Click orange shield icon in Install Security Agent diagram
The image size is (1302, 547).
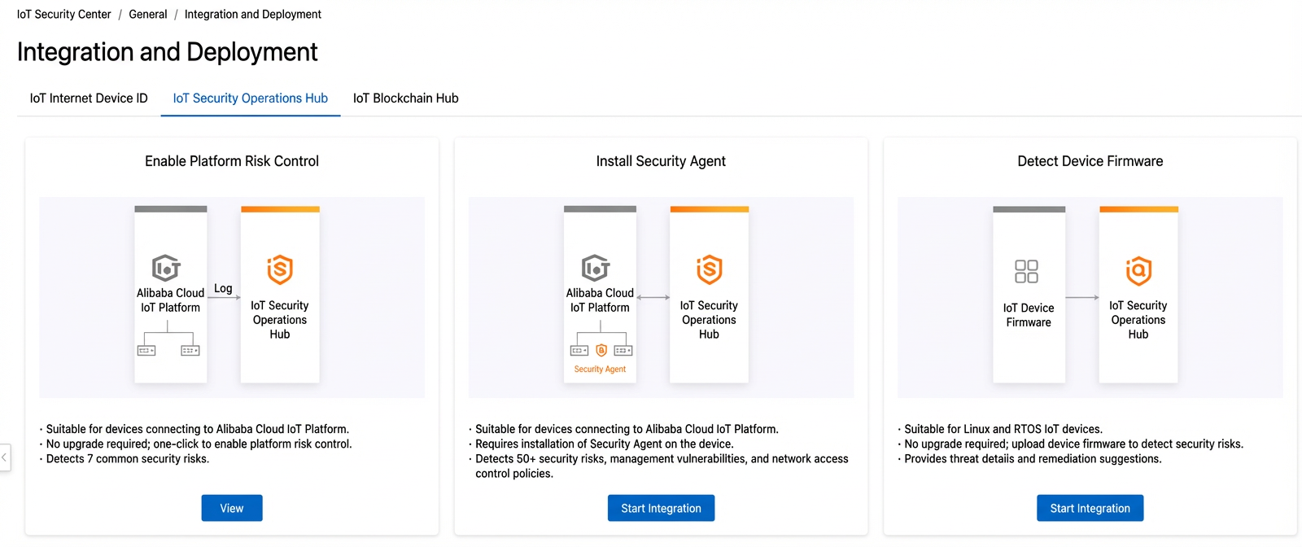click(709, 269)
